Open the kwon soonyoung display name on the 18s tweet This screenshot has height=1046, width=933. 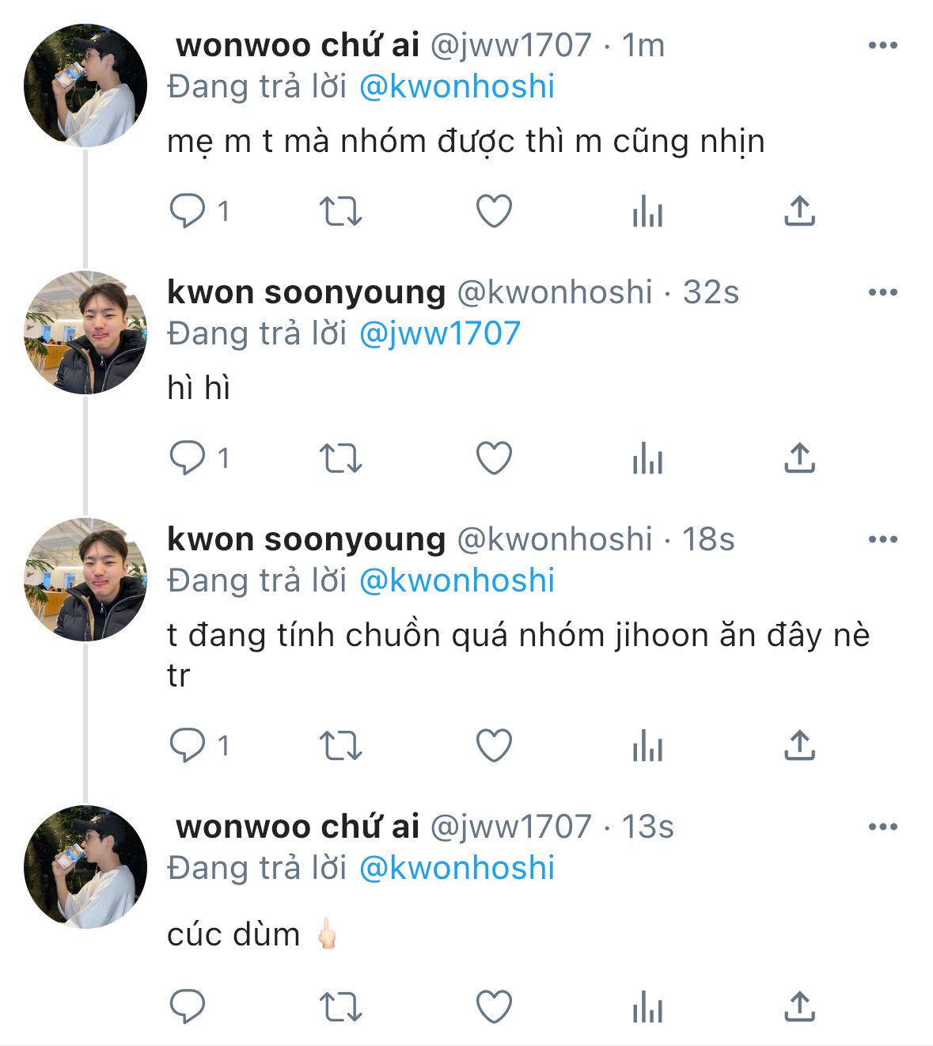pos(307,539)
